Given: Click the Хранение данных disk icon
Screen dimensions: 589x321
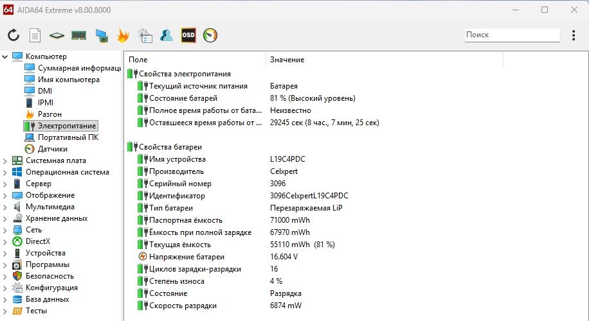Looking at the screenshot, I should point(17,218).
